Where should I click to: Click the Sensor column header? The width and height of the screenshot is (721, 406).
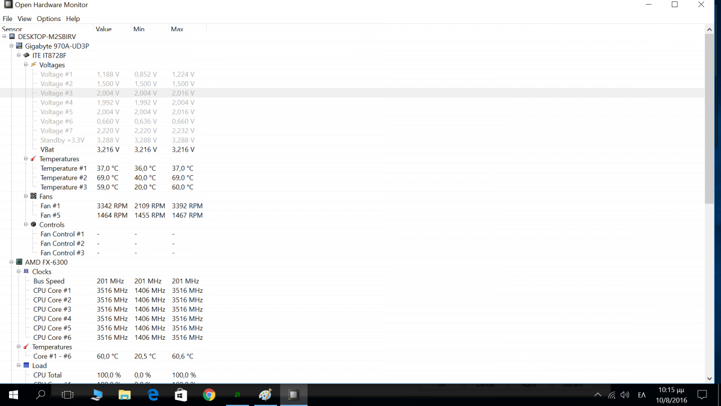(x=47, y=29)
